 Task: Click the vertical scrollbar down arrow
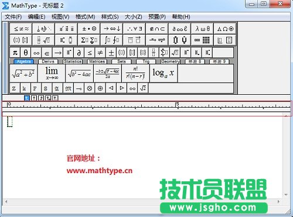[286, 194]
